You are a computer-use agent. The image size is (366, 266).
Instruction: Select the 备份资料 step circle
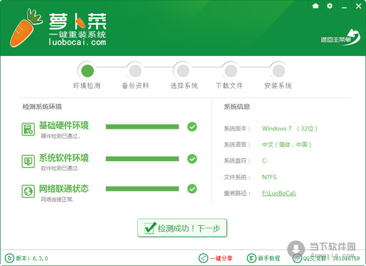(x=135, y=71)
